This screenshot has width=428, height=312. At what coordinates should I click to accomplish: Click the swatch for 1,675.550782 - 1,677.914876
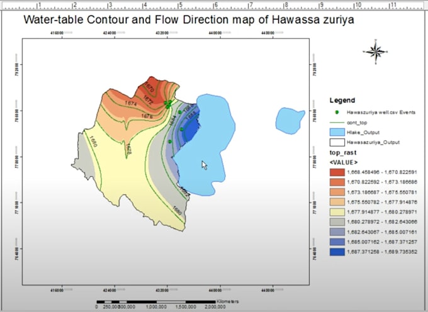tap(337, 202)
